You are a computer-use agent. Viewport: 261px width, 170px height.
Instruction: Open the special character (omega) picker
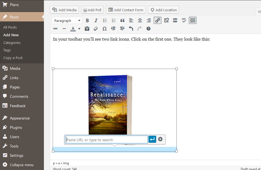(x=105, y=29)
